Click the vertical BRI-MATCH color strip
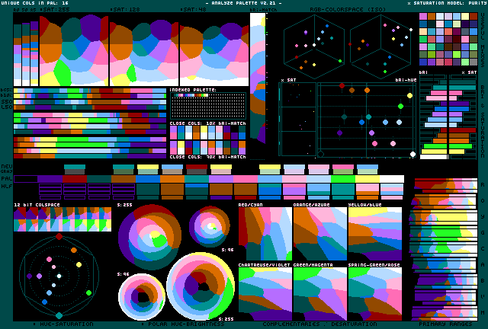The image size is (488, 329). [x=258, y=78]
